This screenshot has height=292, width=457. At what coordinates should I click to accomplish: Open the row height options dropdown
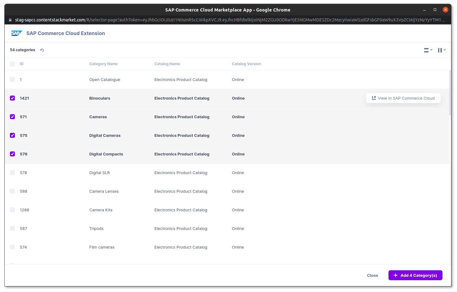[428, 50]
